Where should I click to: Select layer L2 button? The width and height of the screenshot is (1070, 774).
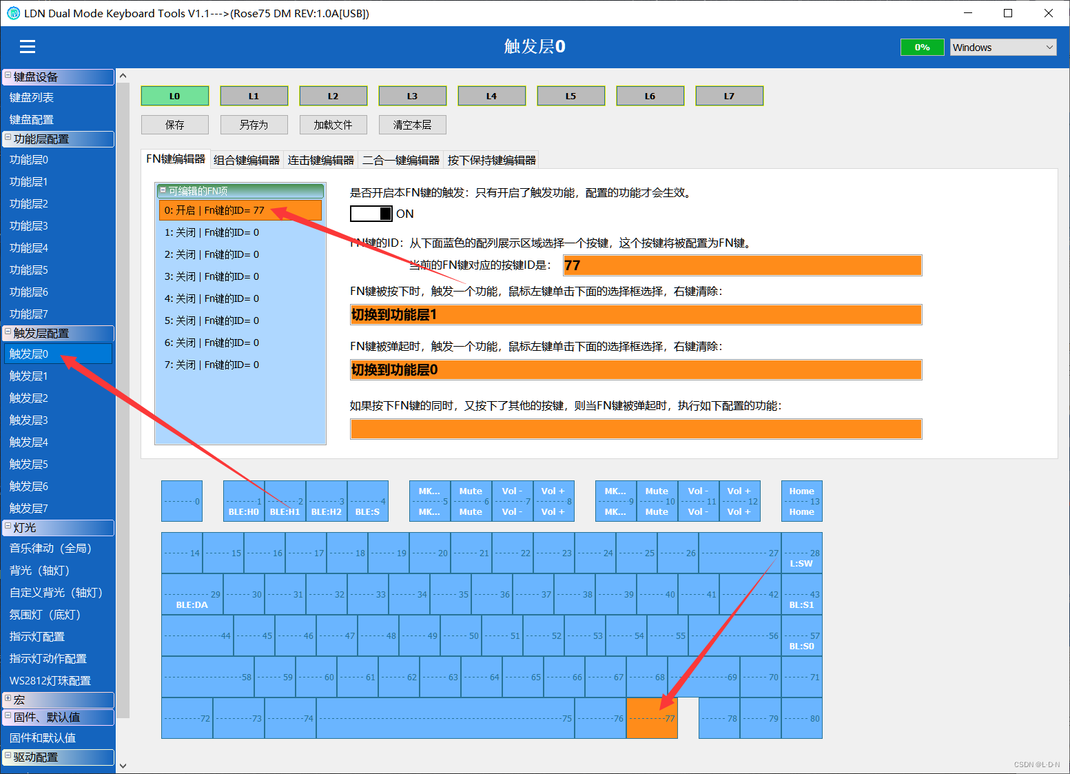(333, 96)
